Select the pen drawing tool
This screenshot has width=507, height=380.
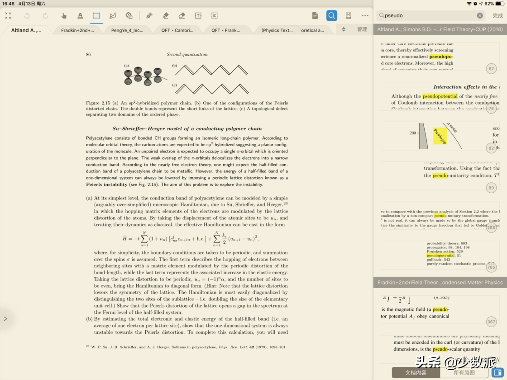[x=149, y=15]
